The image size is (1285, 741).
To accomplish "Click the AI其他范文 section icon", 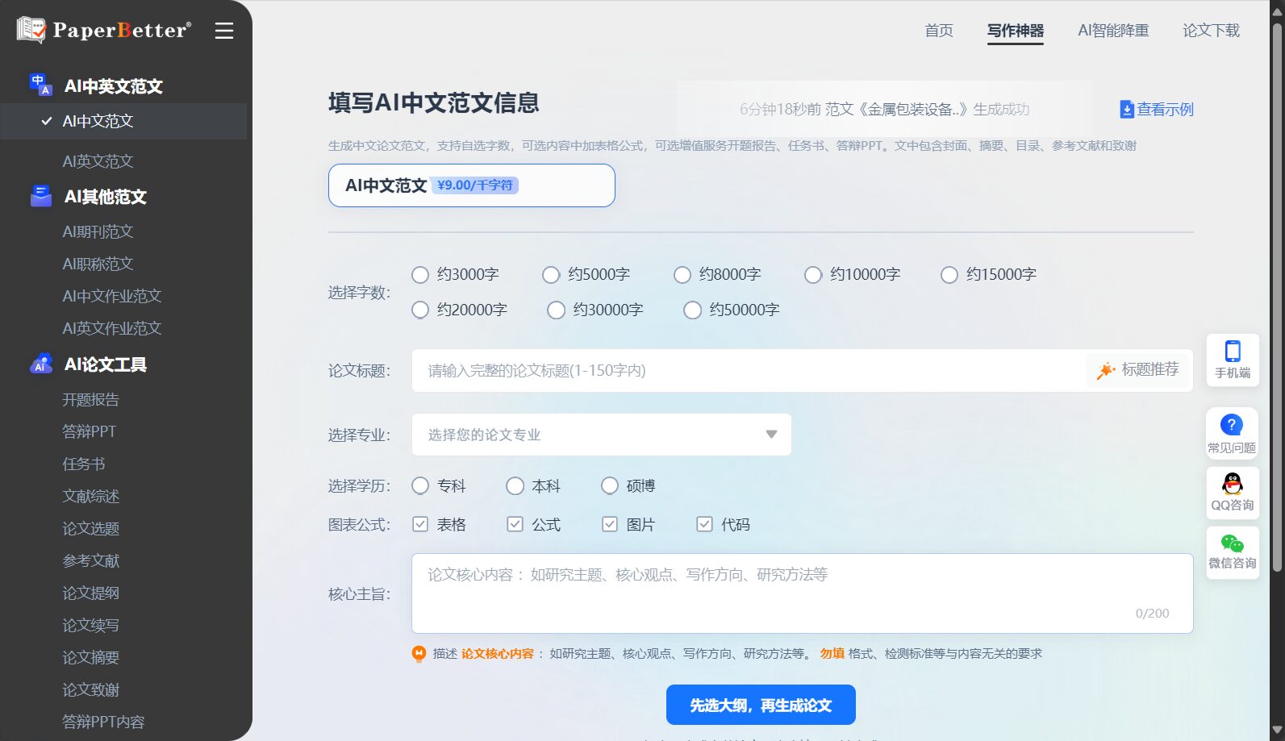I will point(40,196).
